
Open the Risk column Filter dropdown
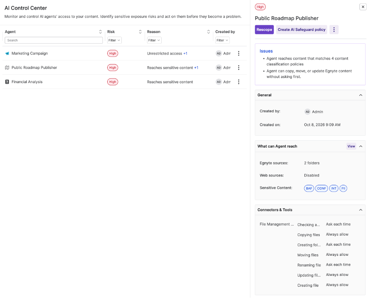(114, 40)
